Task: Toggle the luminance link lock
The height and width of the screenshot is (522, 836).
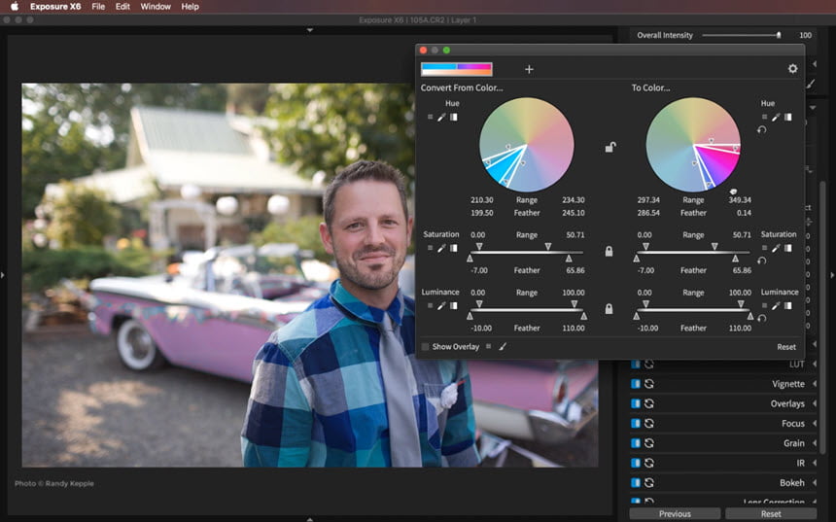Action: click(x=609, y=309)
